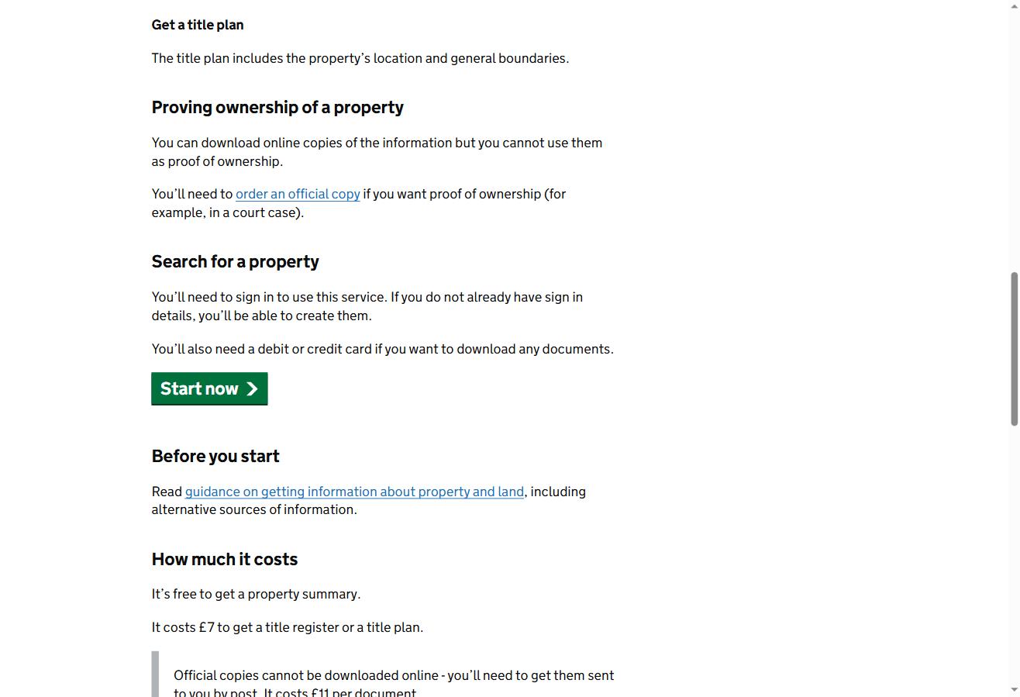The height and width of the screenshot is (697, 1020).
Task: Click the scrollbar up arrow
Action: [1014, 5]
